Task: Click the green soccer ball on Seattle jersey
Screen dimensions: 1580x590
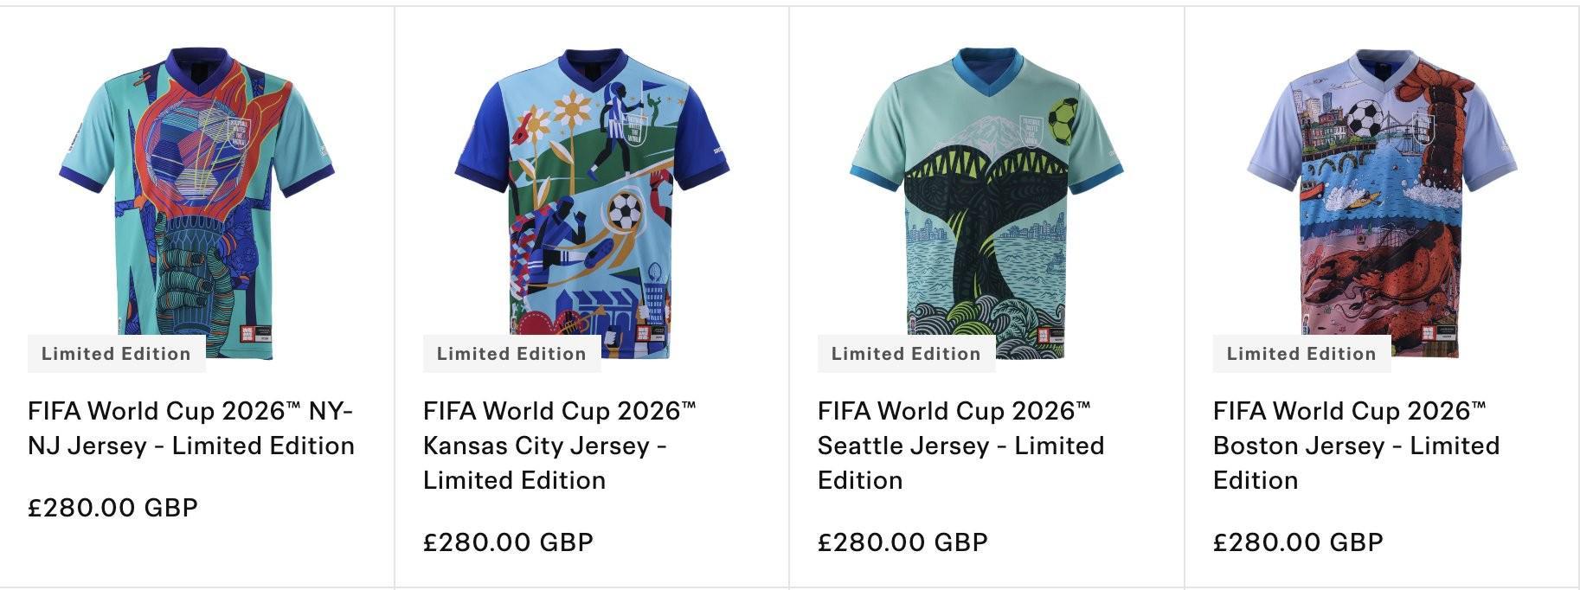Action: coord(1064,121)
